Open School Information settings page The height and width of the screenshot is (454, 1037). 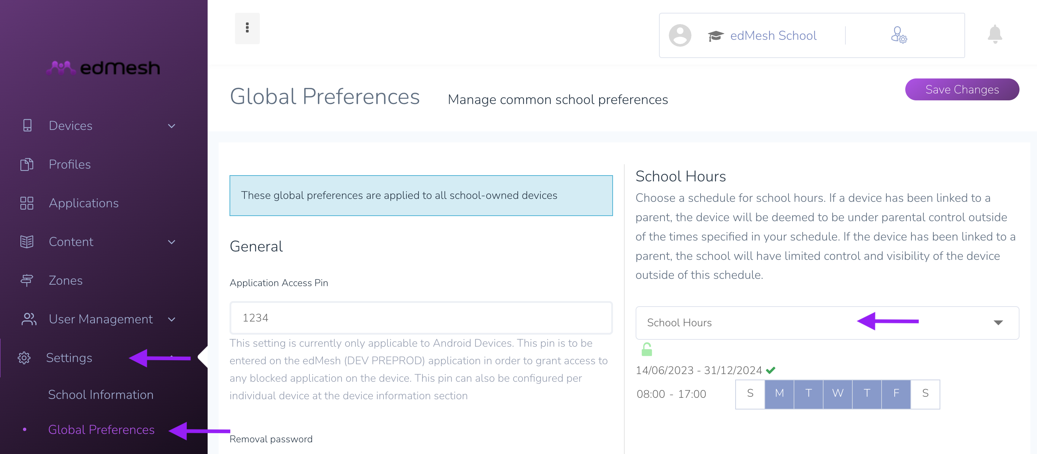click(x=101, y=395)
